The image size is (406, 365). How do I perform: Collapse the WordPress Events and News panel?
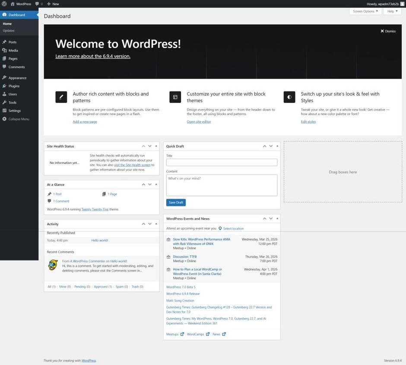coord(277,219)
